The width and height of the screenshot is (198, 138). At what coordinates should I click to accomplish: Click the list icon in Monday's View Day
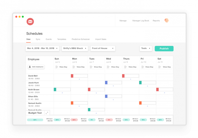coord(74,67)
